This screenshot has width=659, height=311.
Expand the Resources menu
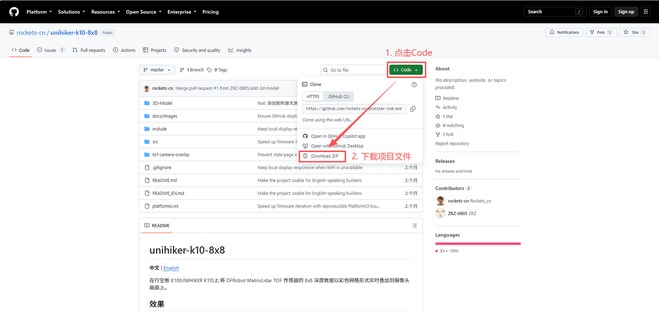106,12
